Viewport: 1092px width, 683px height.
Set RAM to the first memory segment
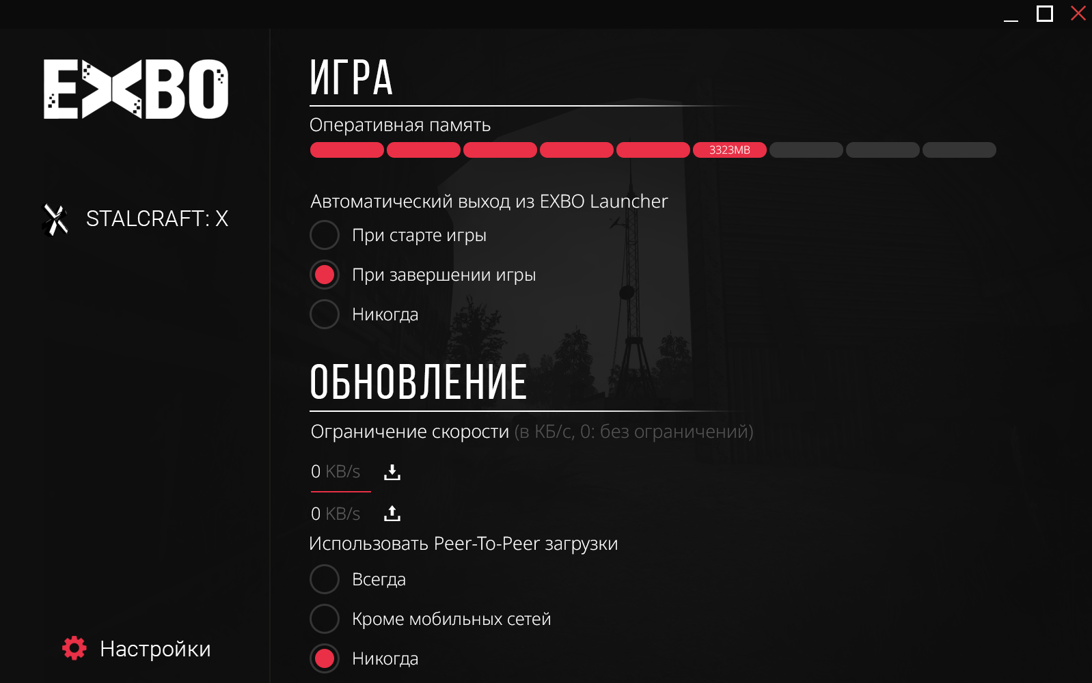(347, 150)
